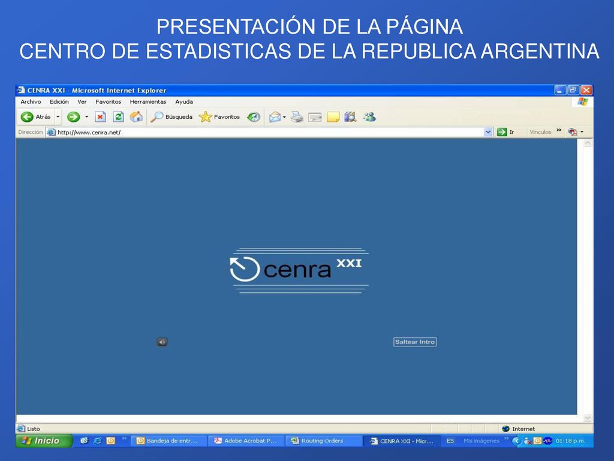The width and height of the screenshot is (614, 461).
Task: Click the network tray icon with the red X
Action: (528, 441)
